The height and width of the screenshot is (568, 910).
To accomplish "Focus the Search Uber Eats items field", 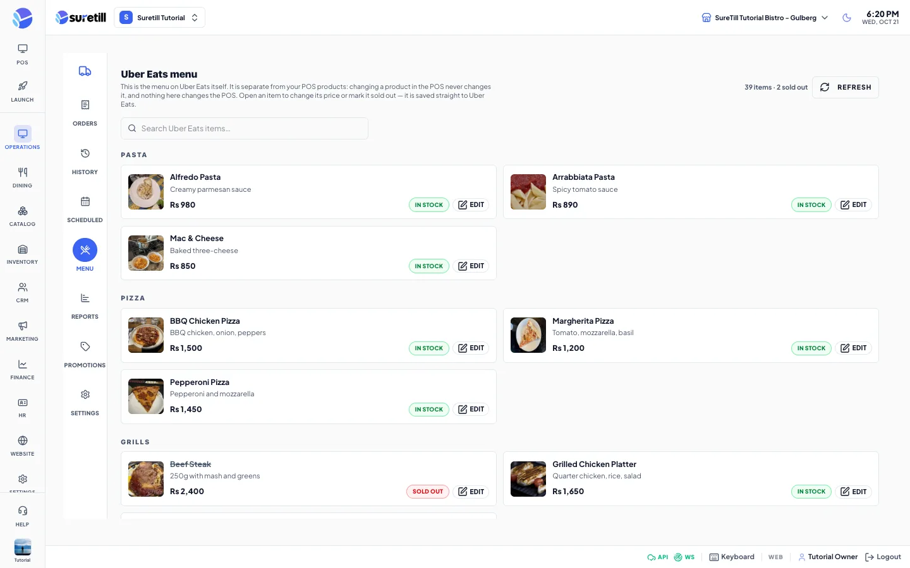I will pyautogui.click(x=245, y=128).
